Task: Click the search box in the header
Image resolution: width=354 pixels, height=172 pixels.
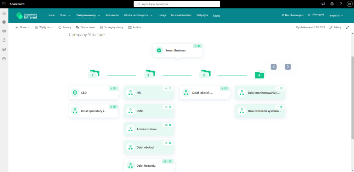Action: (x=177, y=4)
